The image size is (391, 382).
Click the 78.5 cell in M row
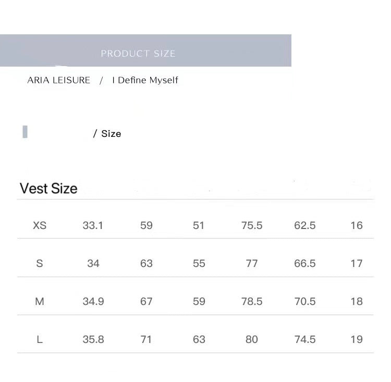(252, 301)
